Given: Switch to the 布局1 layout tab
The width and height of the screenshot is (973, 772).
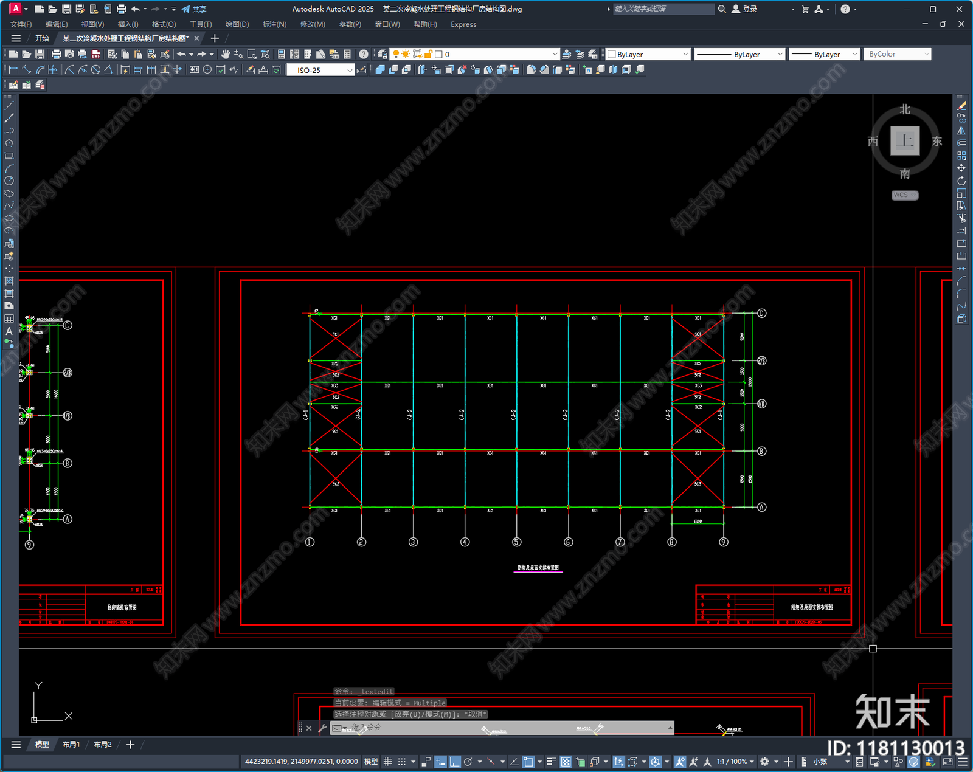Looking at the screenshot, I should 71,745.
